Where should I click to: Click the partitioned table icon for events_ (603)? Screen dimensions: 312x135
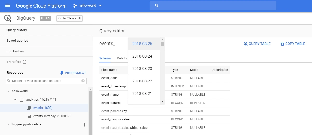(x=29, y=108)
